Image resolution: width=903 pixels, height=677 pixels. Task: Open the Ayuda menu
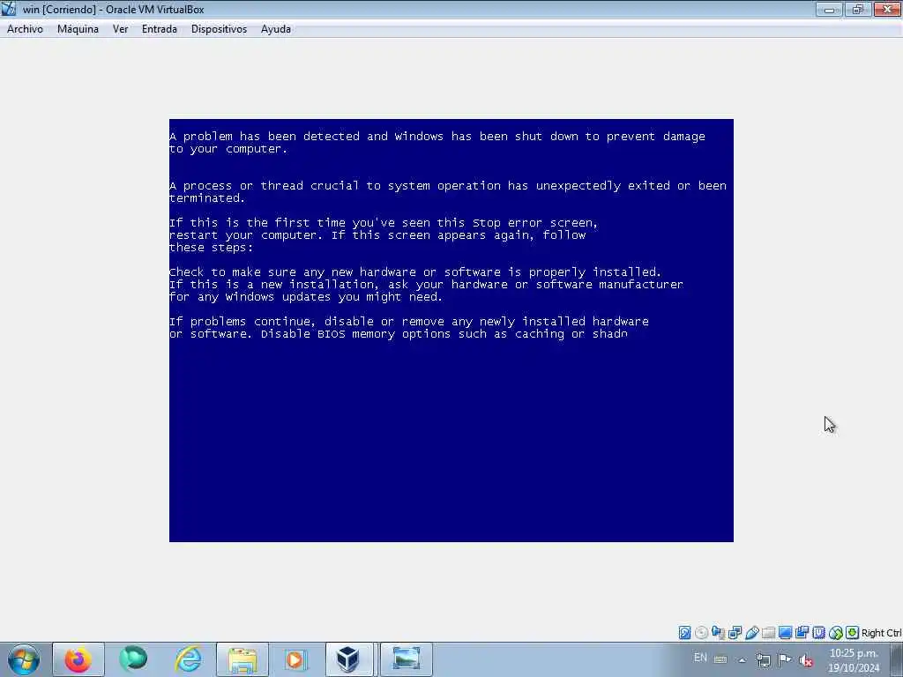pyautogui.click(x=276, y=29)
